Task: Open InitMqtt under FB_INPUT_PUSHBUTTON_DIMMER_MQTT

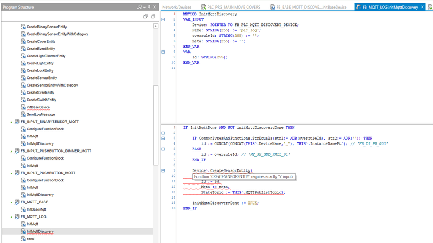Action: tap(32, 166)
